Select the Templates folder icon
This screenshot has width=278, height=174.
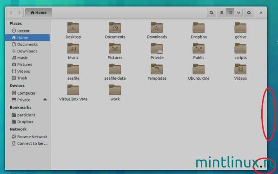tap(157, 69)
